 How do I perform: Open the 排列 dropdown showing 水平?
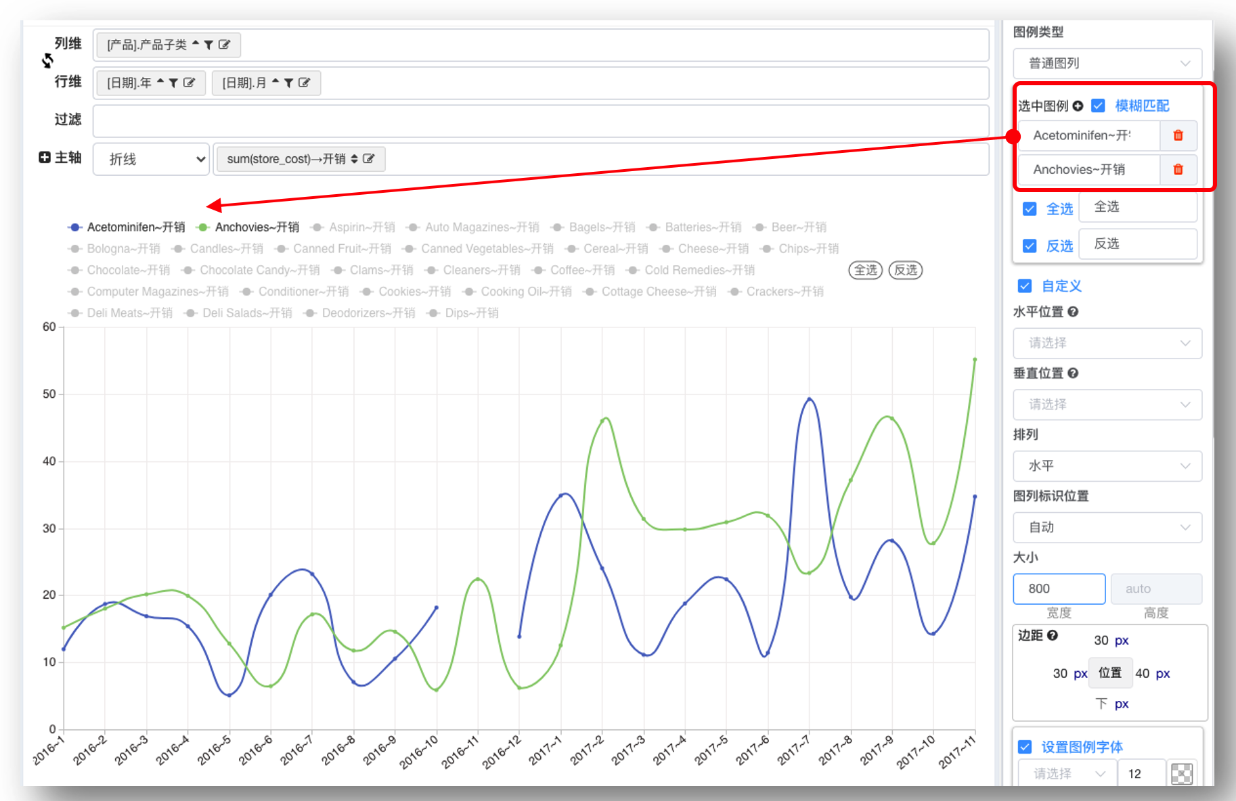click(1107, 465)
